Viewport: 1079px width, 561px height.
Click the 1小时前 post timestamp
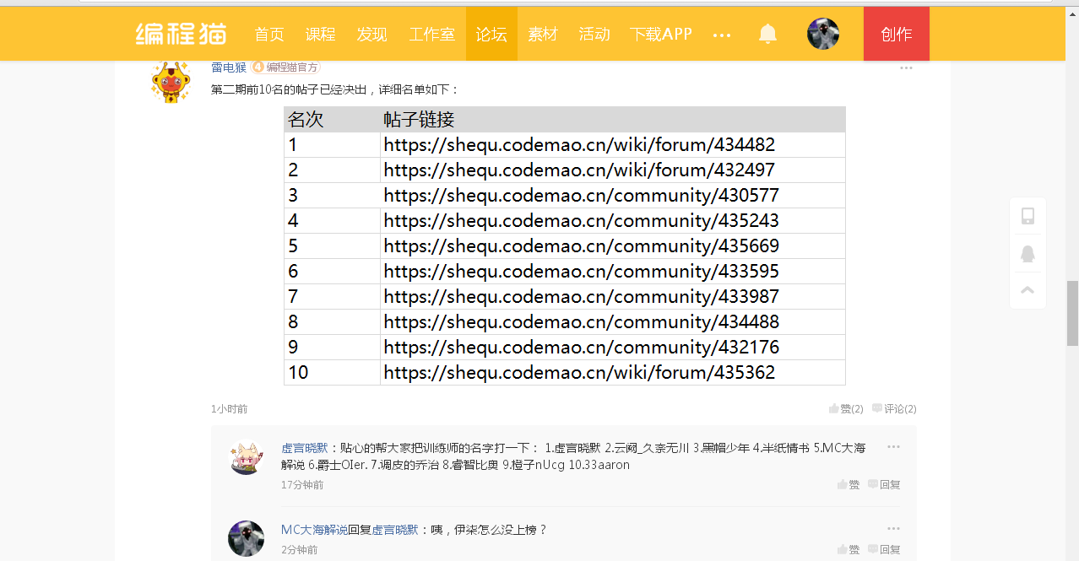230,409
